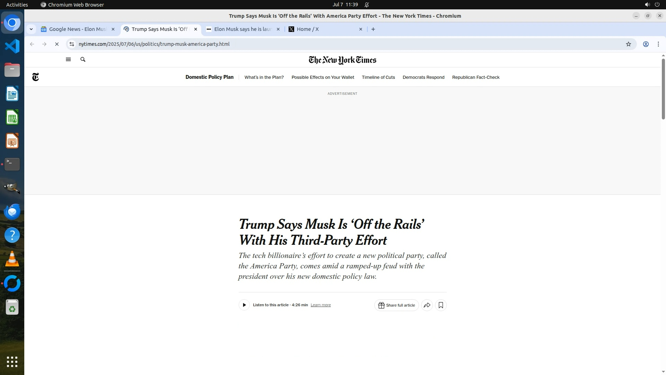Click Share full article gift button
666x375 pixels.
pyautogui.click(x=396, y=305)
